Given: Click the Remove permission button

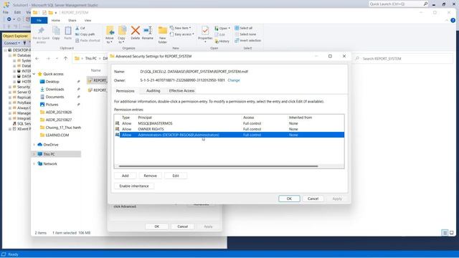Looking at the screenshot, I should (x=150, y=176).
